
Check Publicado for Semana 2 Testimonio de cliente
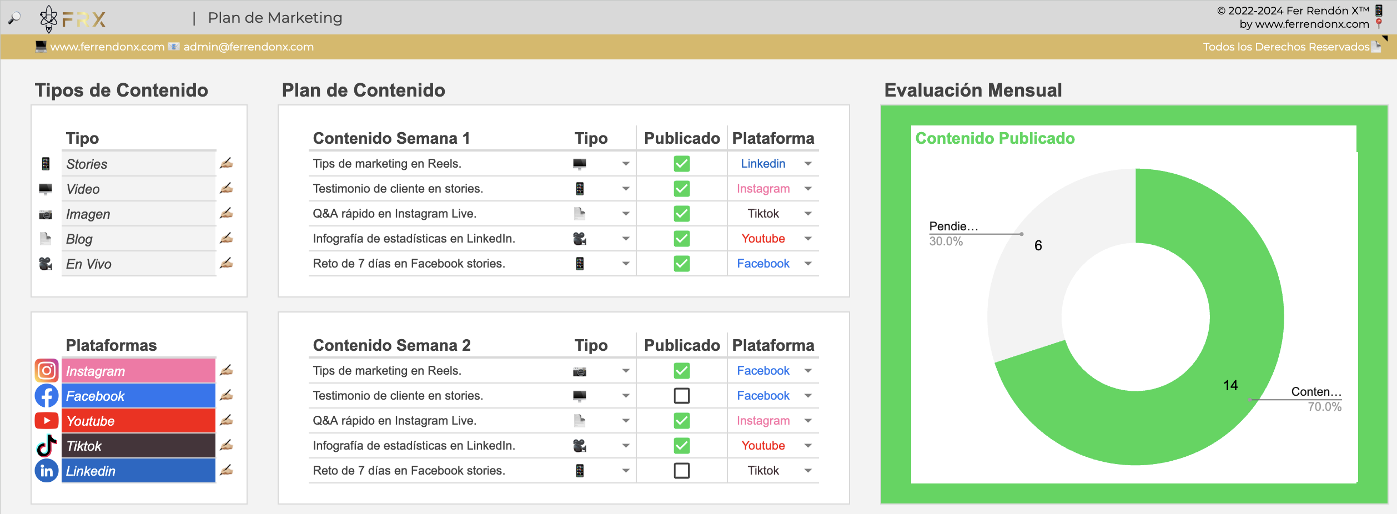click(681, 396)
